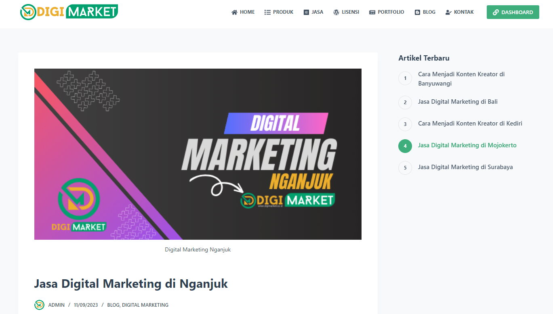
Task: Click the Digital Marketing Nganjuk featured image
Action: tap(198, 154)
